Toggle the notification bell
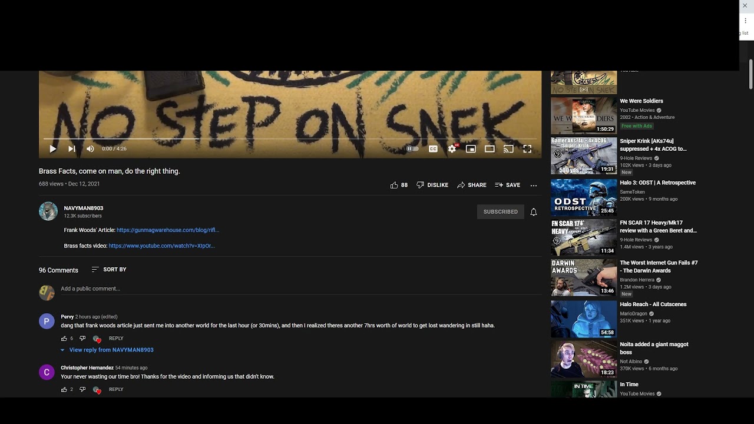This screenshot has width=754, height=424. (534, 212)
